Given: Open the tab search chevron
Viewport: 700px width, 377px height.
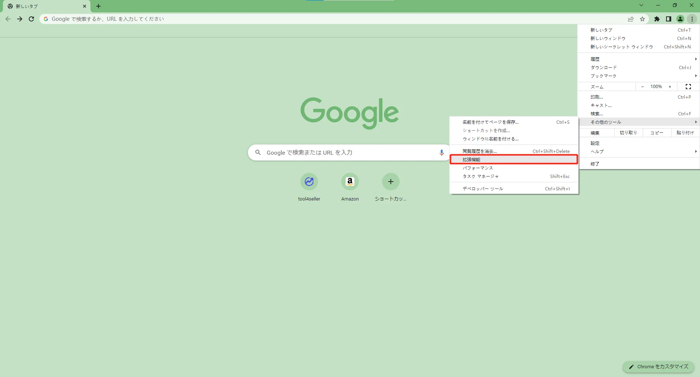Looking at the screenshot, I should pos(641,5).
